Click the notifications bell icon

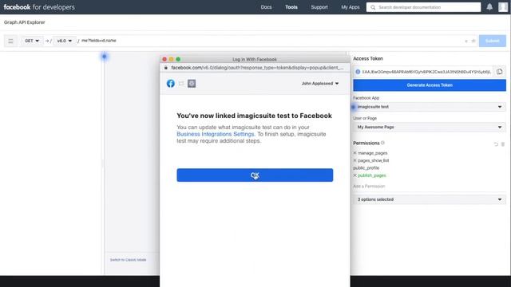pos(489,7)
